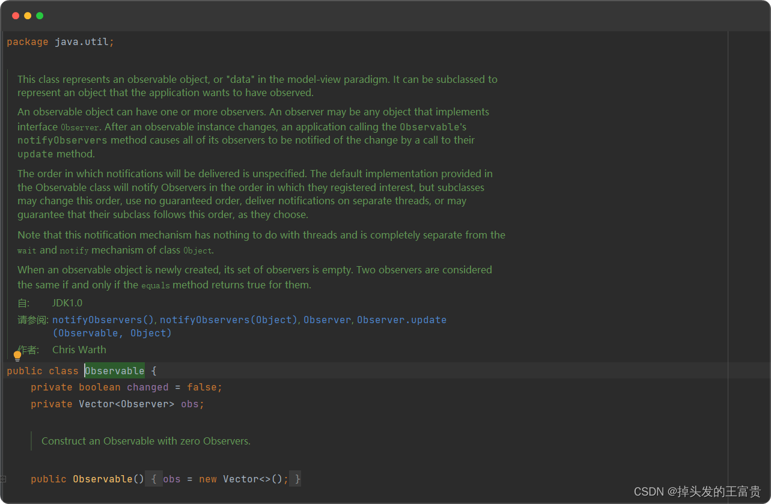
Task: Click the 'package' keyword
Action: click(x=28, y=41)
